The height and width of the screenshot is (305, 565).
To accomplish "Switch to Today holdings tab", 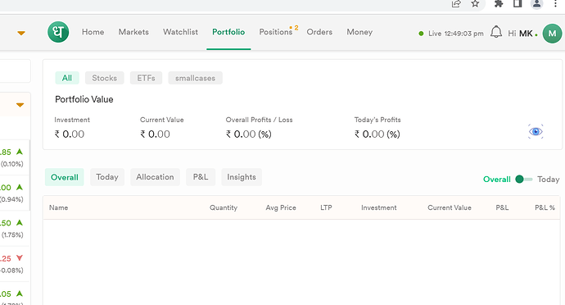I will pos(107,177).
